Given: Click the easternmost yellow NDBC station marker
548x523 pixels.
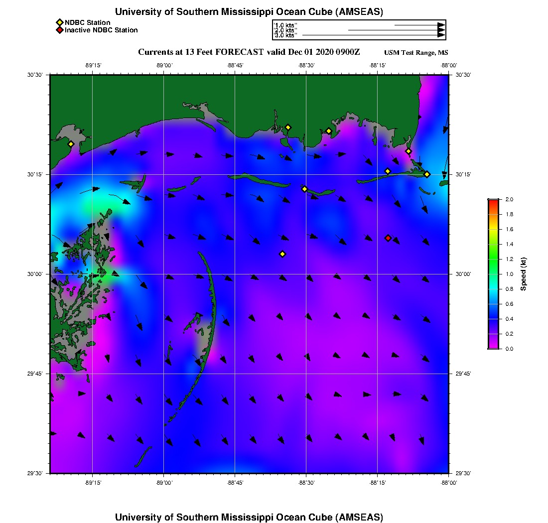Looking at the screenshot, I should coord(427,174).
